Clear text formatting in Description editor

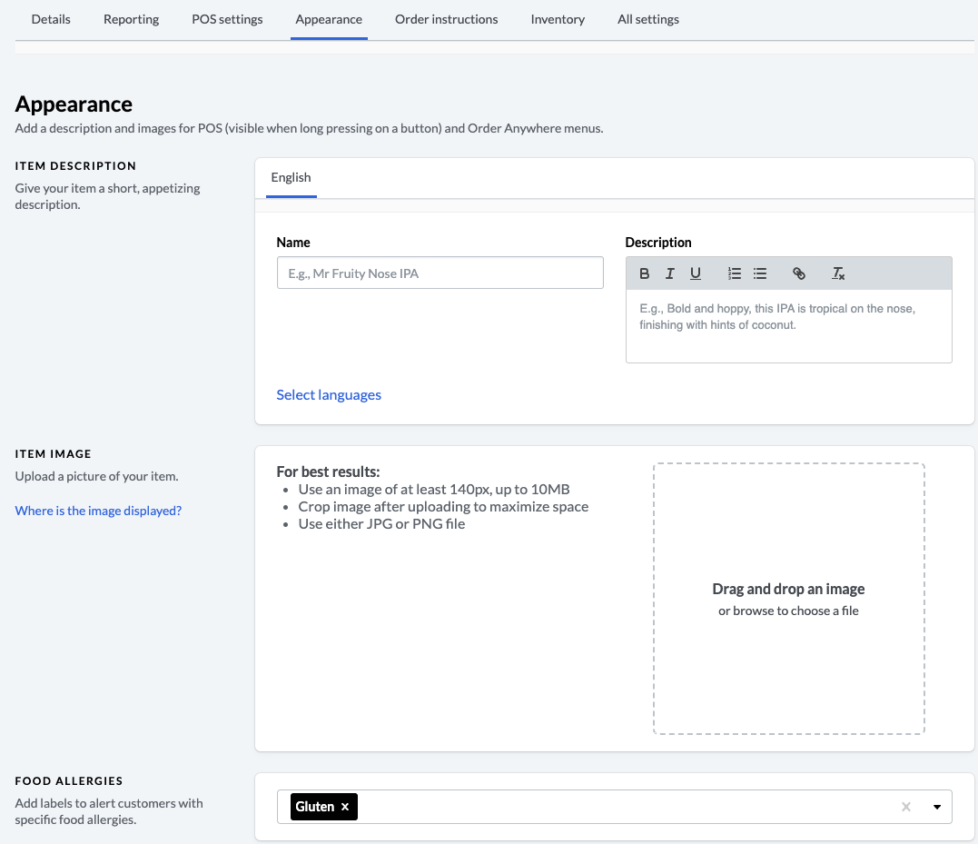[x=838, y=273]
